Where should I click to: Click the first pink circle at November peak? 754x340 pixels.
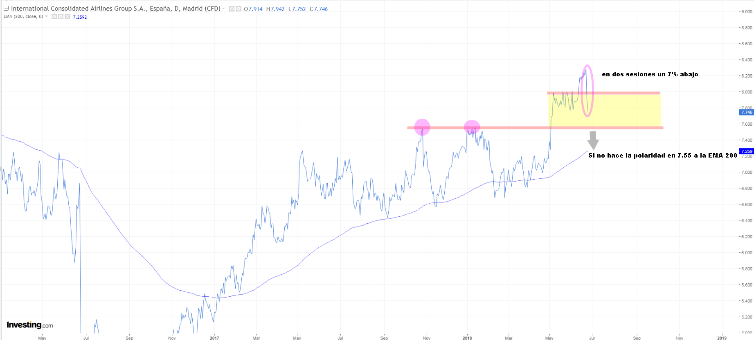pyautogui.click(x=422, y=127)
